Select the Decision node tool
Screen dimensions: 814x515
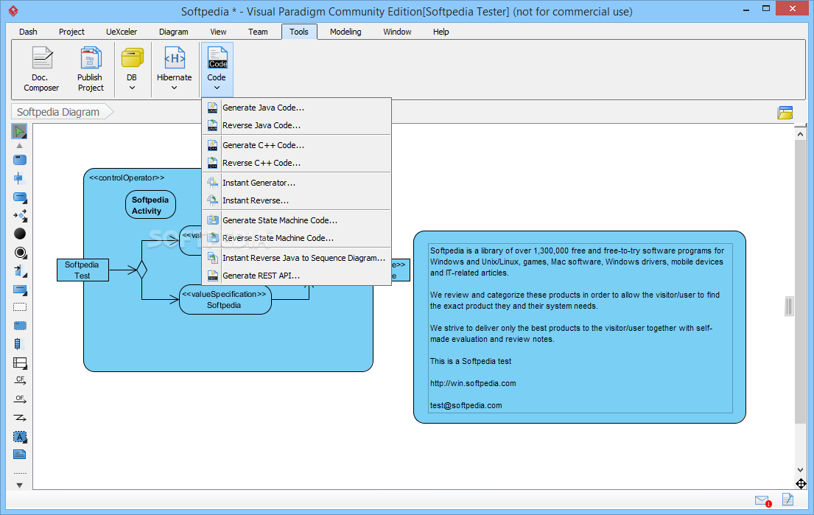[x=20, y=215]
